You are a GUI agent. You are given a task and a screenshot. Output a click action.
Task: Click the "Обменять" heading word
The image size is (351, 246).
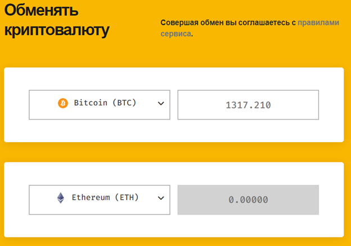pos(42,10)
